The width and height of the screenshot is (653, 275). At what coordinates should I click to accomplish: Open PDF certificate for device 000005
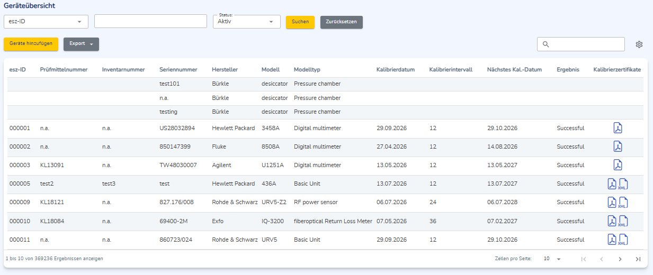[612, 184]
